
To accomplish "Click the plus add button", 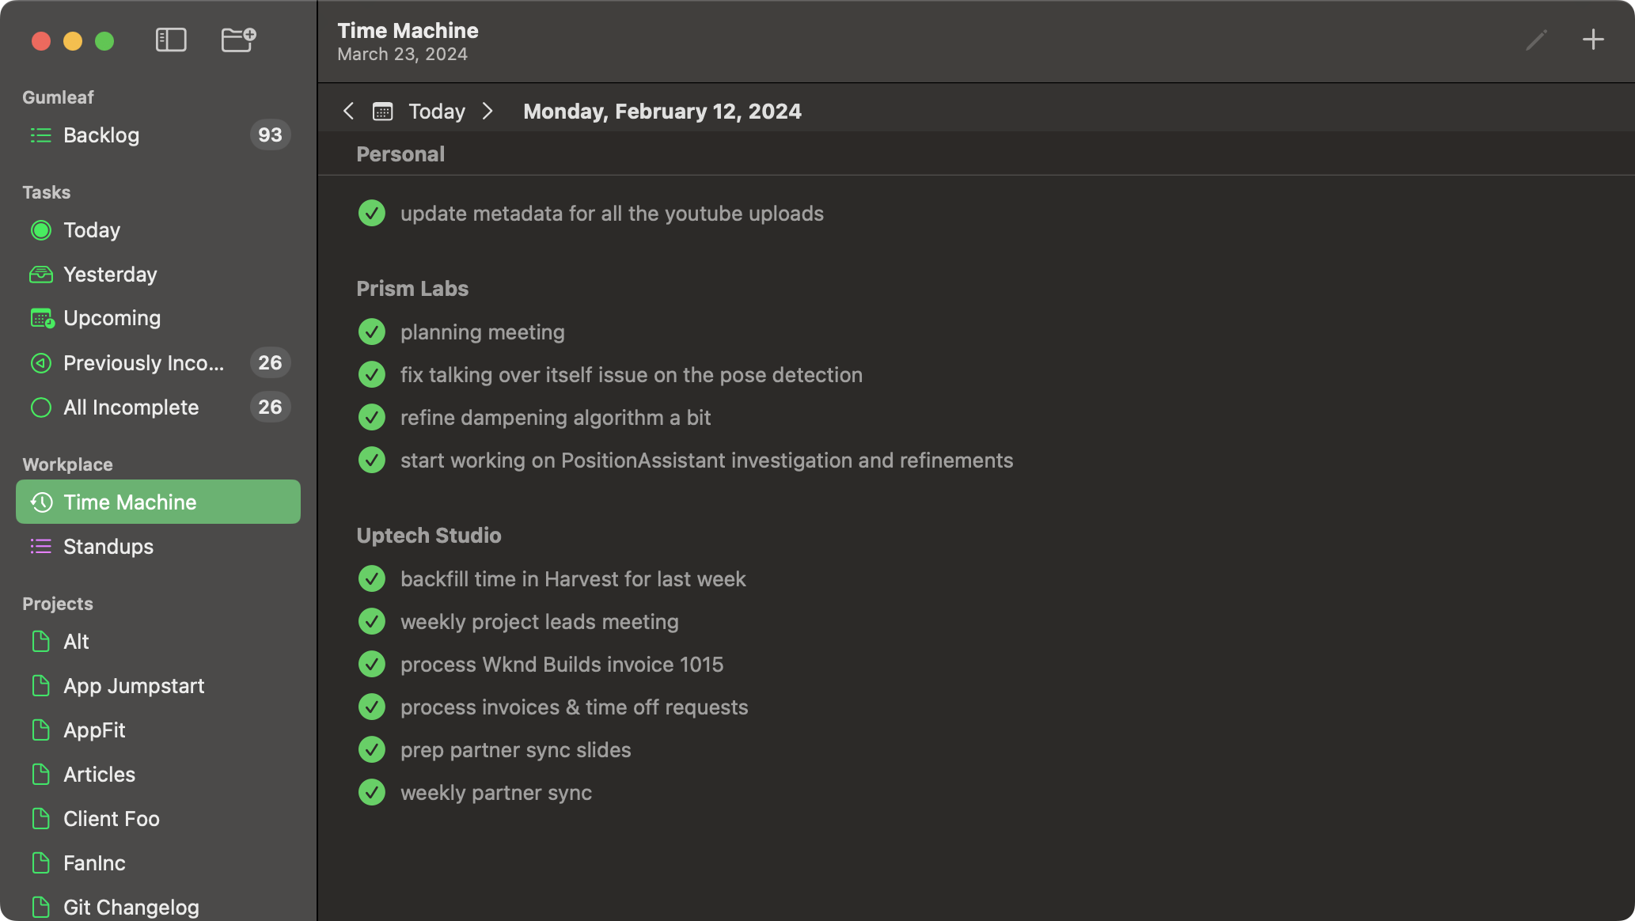I will point(1593,40).
